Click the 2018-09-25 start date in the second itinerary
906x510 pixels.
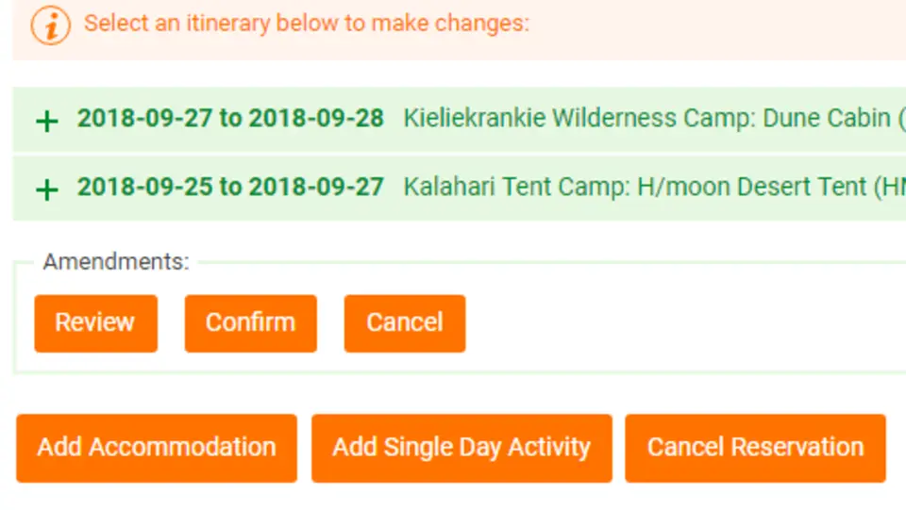145,187
